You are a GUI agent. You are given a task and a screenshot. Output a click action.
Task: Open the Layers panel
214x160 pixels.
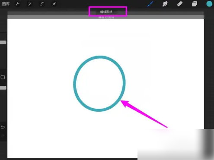195,4
